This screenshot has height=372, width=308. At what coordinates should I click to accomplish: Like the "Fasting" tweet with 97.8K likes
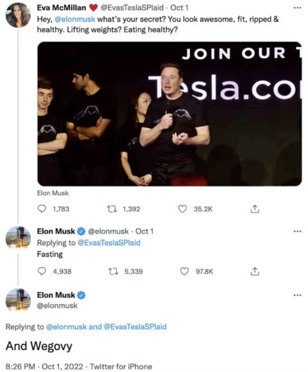pos(184,271)
